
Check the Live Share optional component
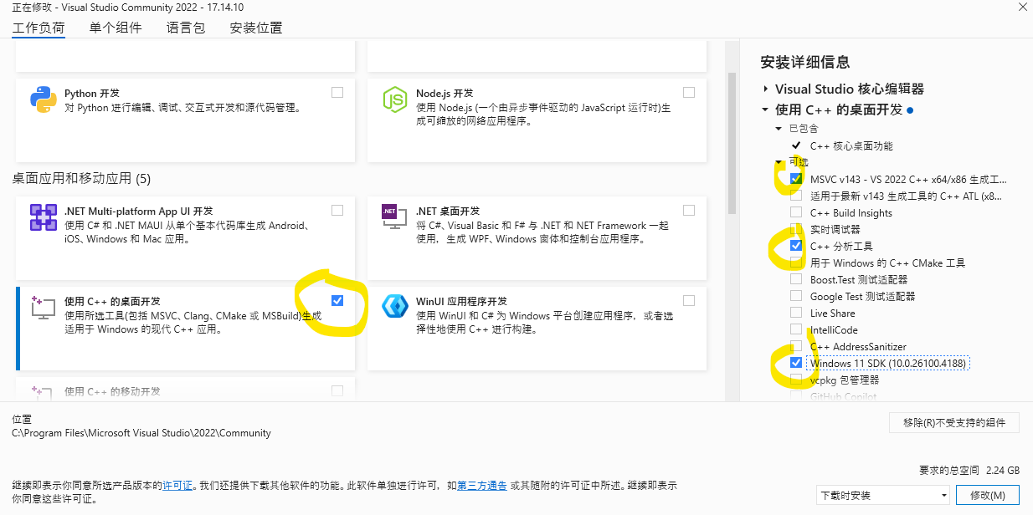(795, 313)
